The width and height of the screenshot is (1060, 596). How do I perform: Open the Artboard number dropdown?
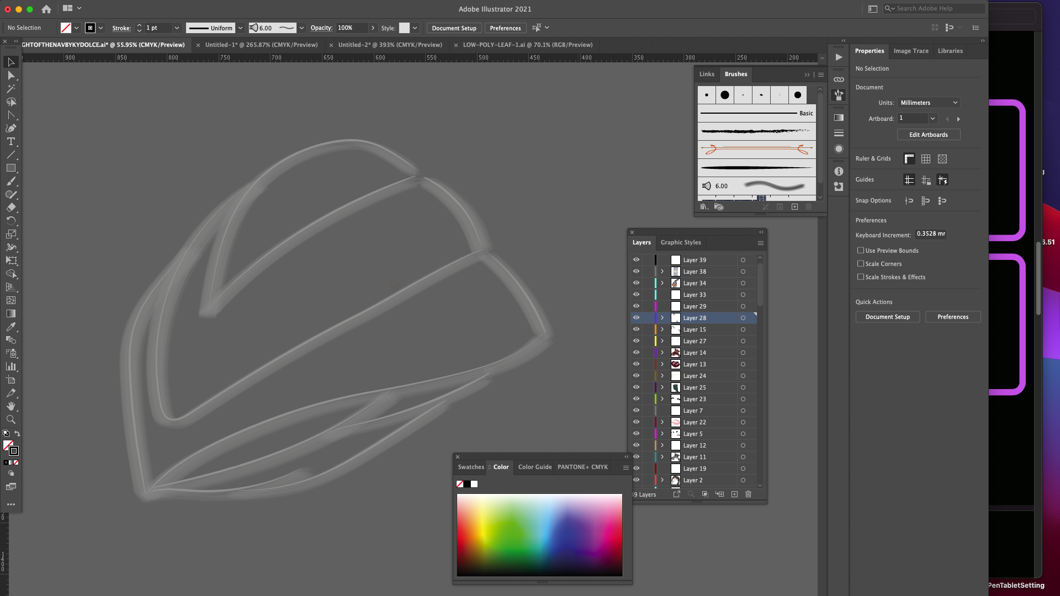[932, 118]
